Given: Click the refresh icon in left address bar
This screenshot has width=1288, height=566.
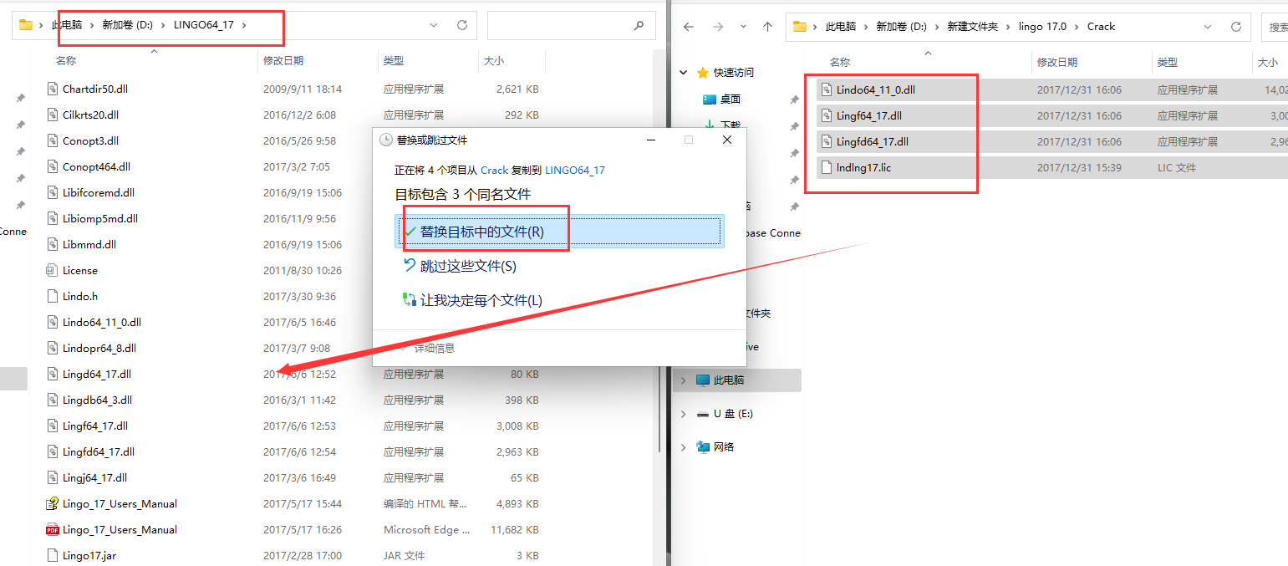Looking at the screenshot, I should [461, 24].
